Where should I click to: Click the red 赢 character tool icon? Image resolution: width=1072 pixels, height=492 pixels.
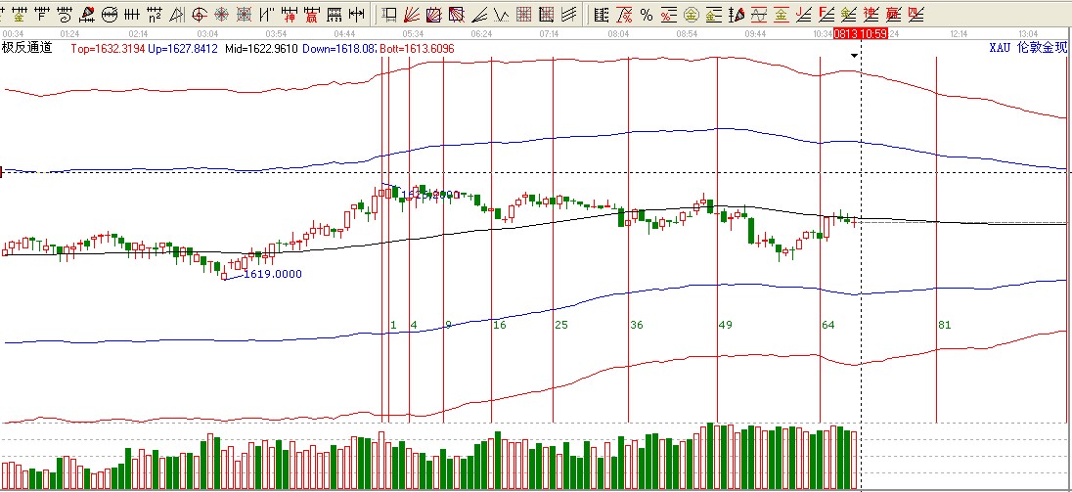310,15
